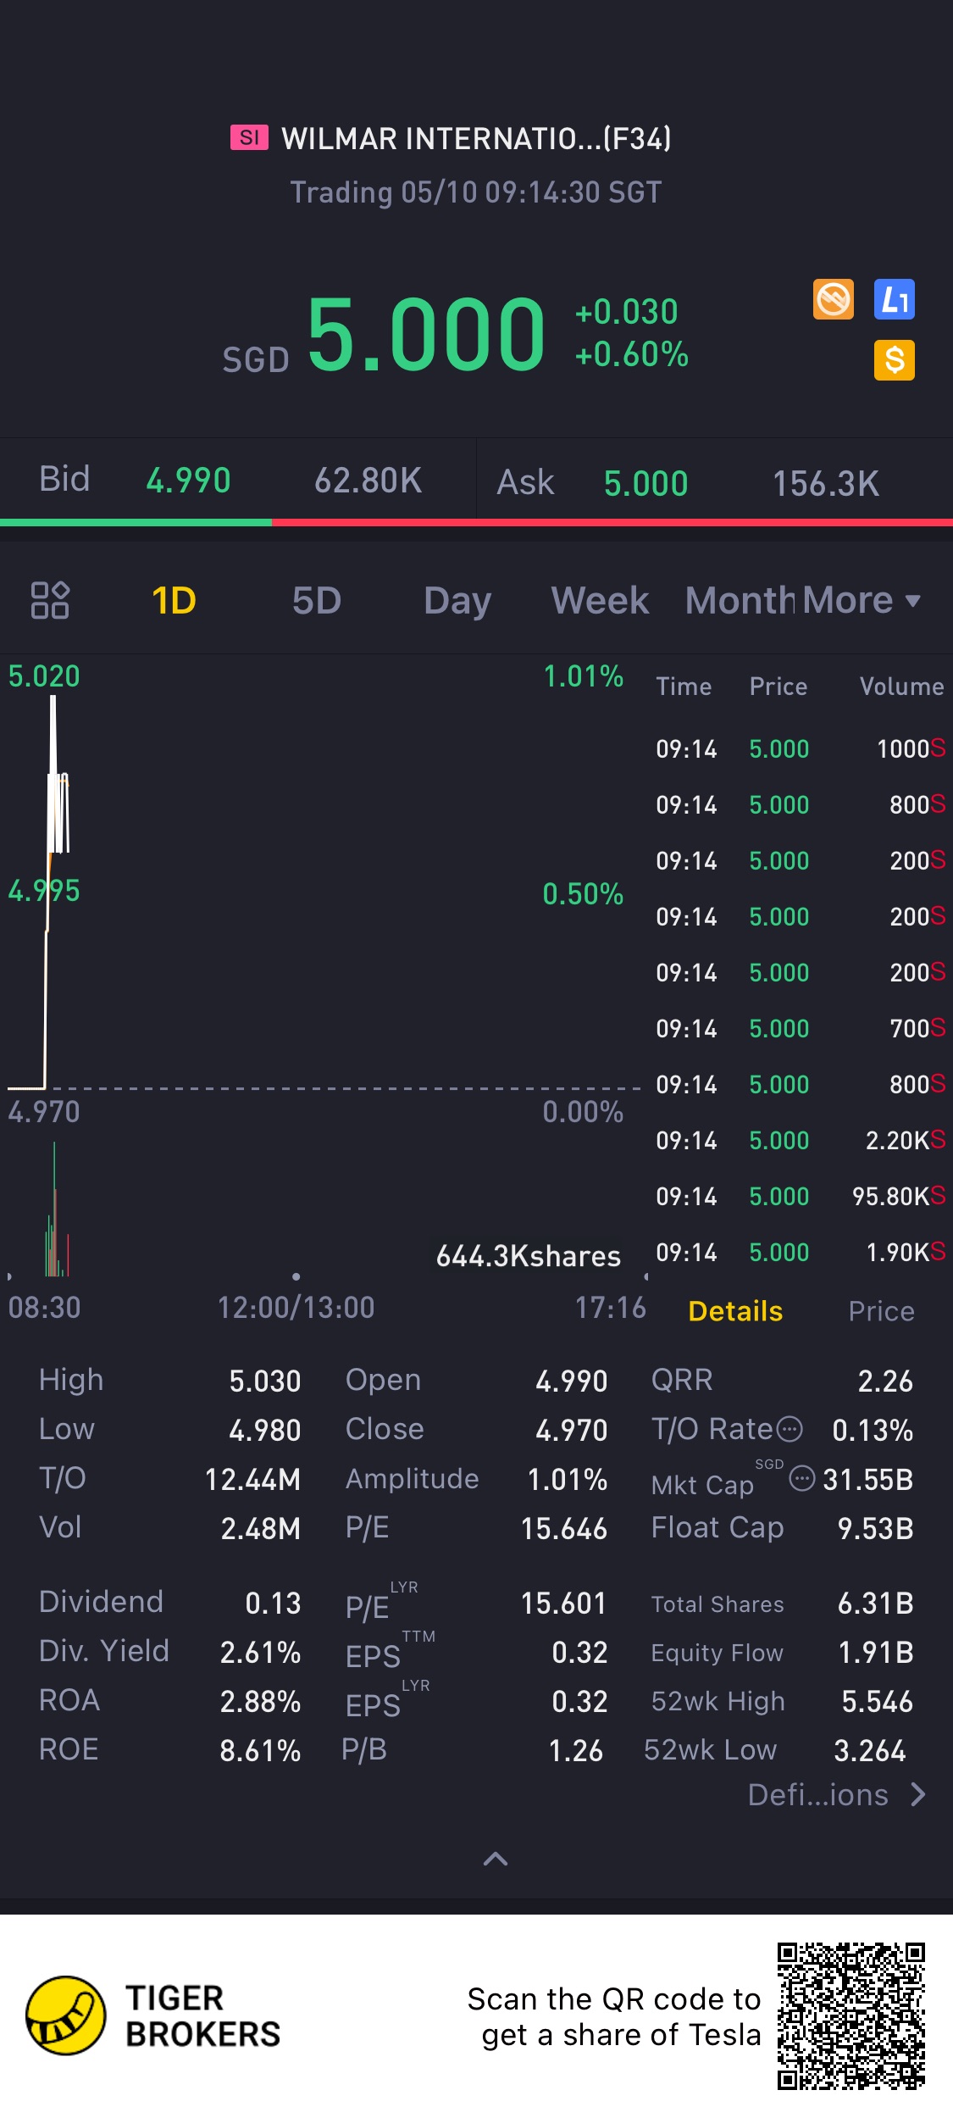
Task: Tap the yellow dollar sign icon
Action: tap(894, 360)
